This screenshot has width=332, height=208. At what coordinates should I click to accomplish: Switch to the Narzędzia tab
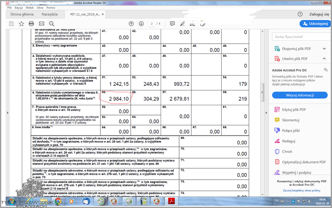49,14
